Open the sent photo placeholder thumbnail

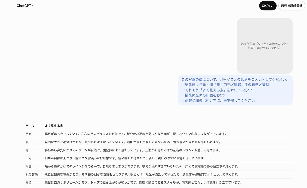coord(265,46)
